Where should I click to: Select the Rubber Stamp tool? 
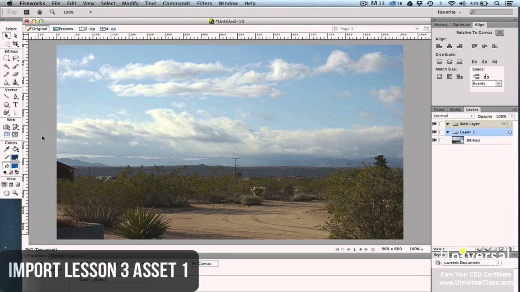[15, 82]
